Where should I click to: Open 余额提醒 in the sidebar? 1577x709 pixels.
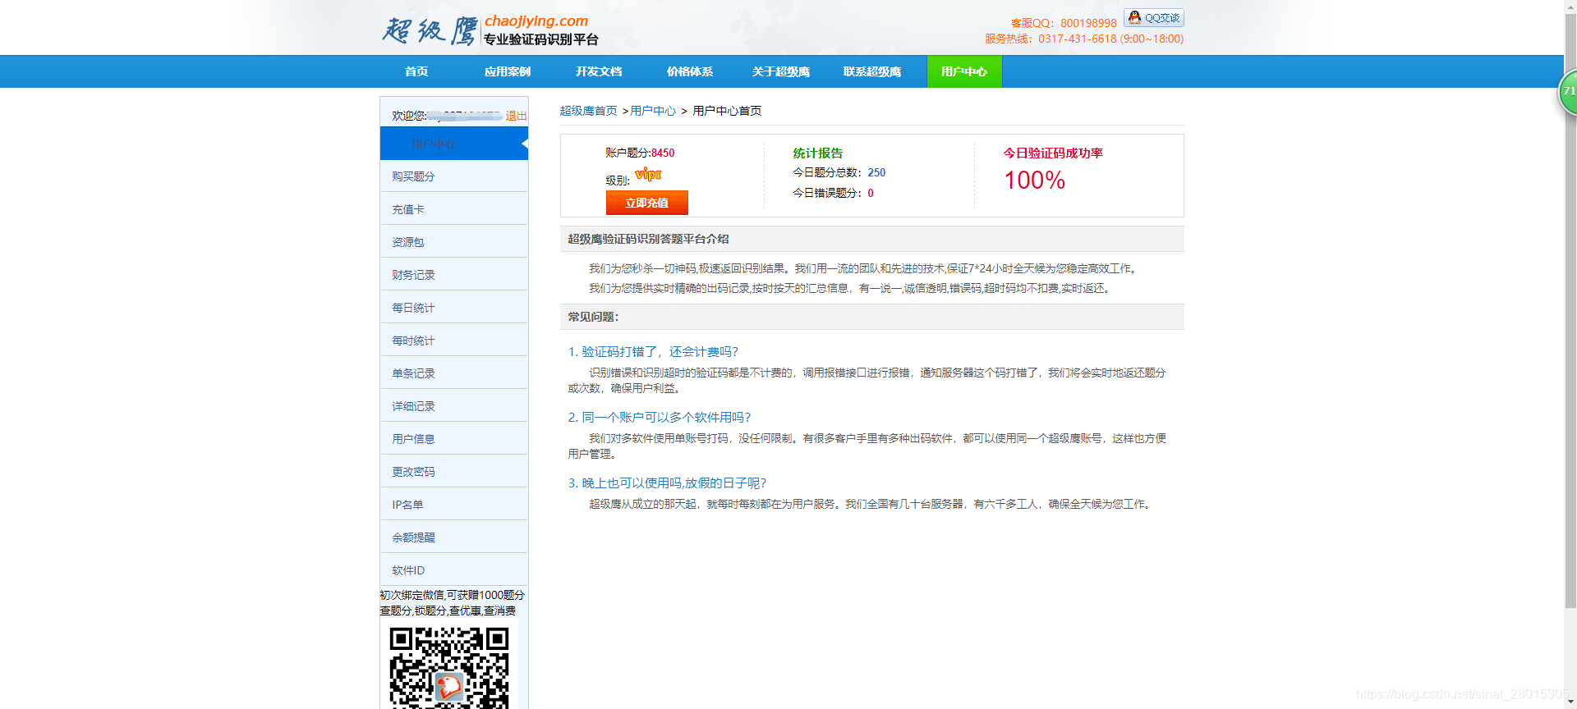click(454, 537)
